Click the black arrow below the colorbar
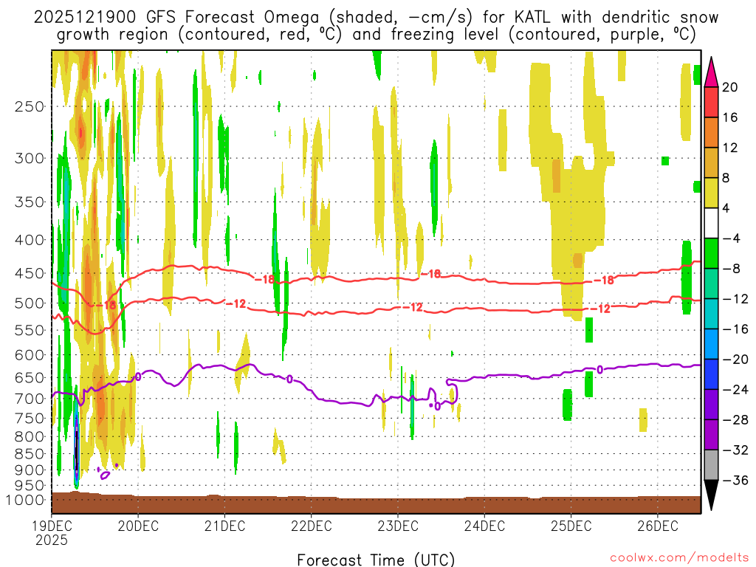Viewport: 756px width, 567px height. click(712, 495)
